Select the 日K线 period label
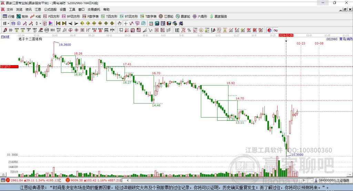 5,37
